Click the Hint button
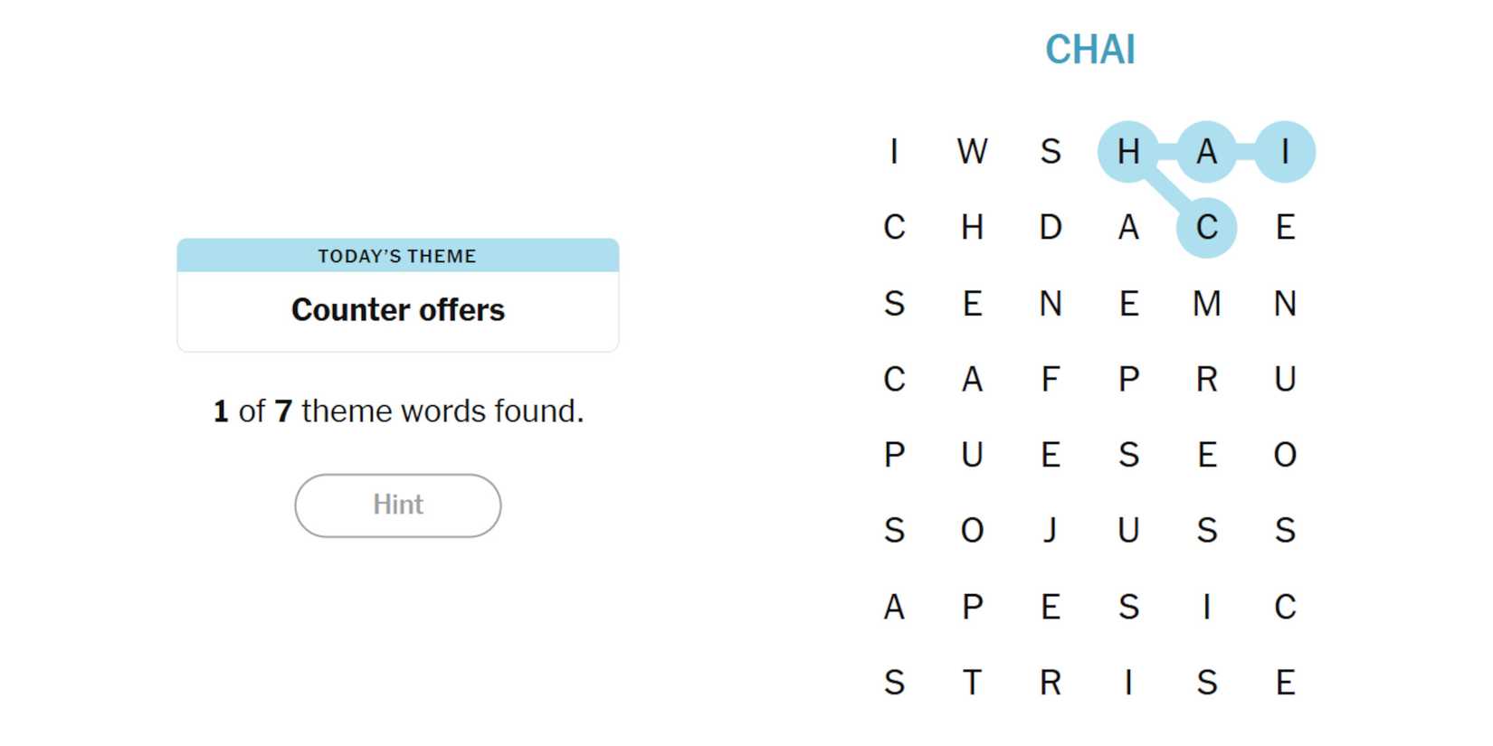This screenshot has height=746, width=1493. point(397,505)
